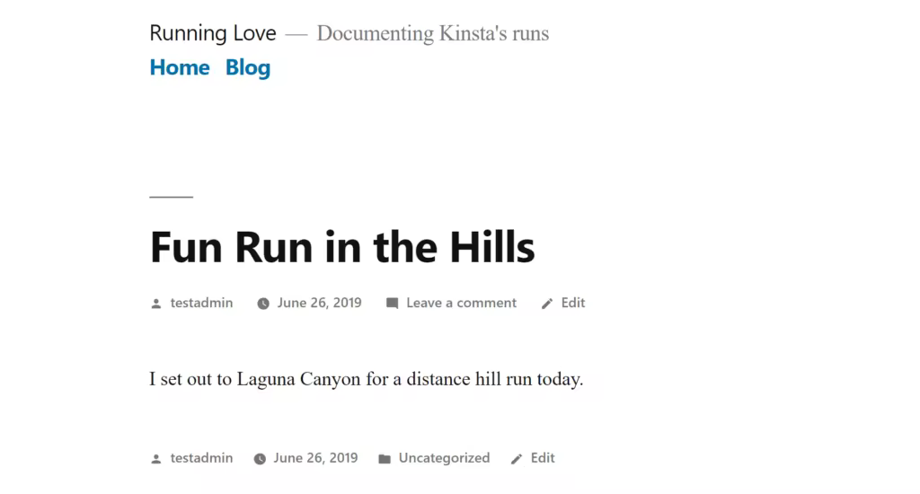Open the Running Love site title

(212, 33)
